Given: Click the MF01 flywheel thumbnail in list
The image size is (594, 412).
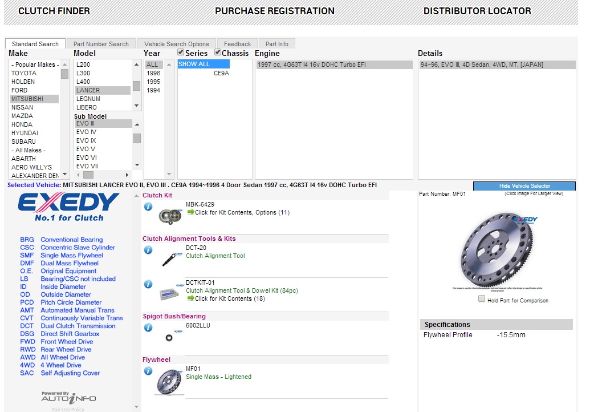Looking at the screenshot, I should click(x=170, y=383).
